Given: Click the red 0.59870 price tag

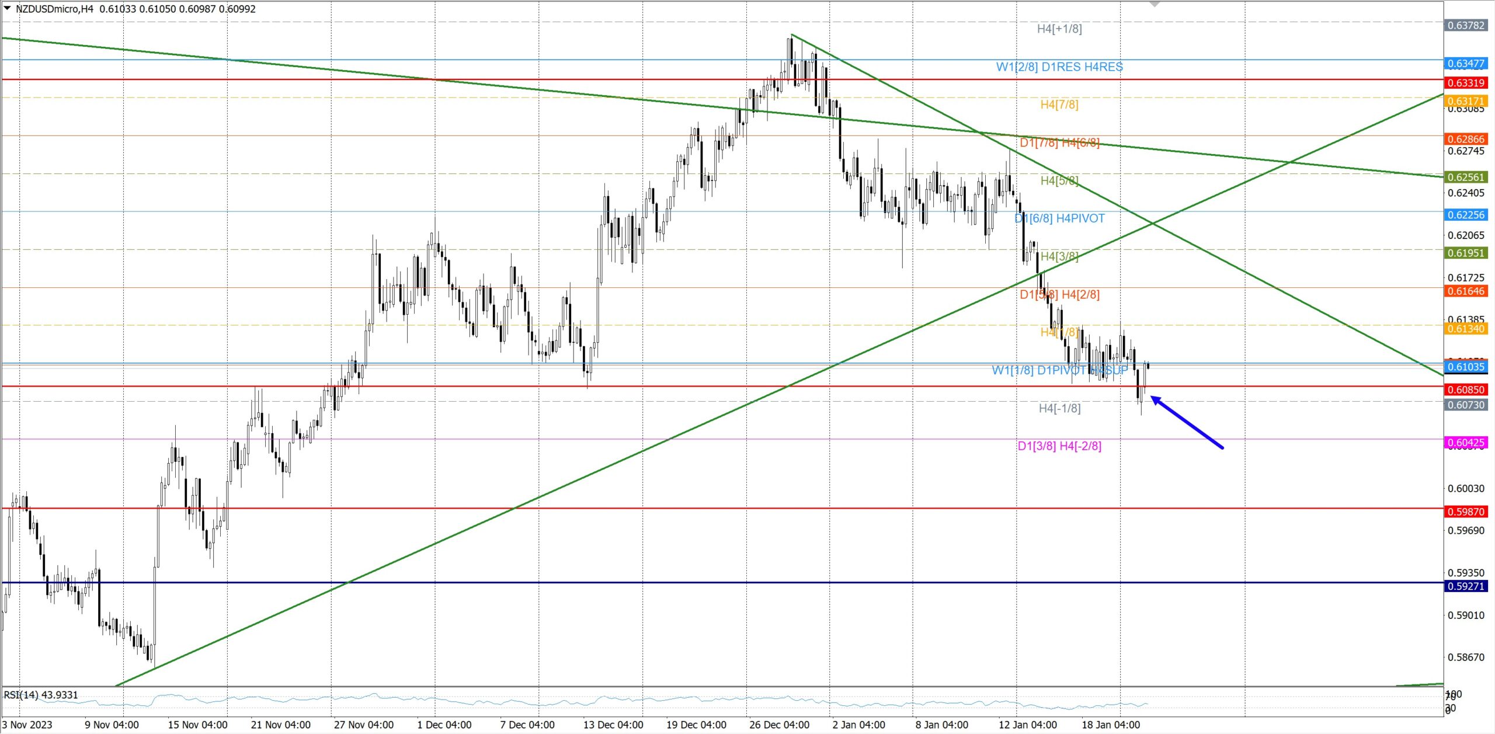Looking at the screenshot, I should (1465, 512).
